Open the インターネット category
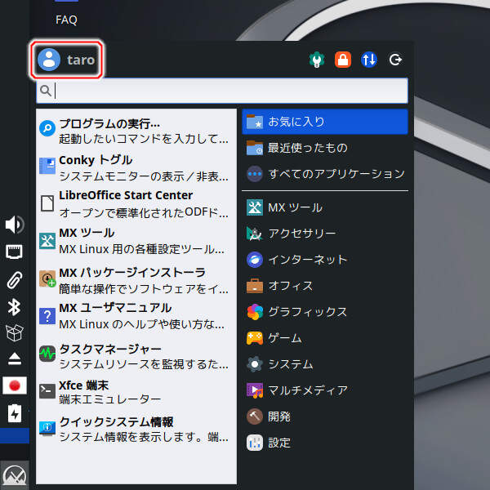Image resolution: width=490 pixels, height=490 pixels. [x=324, y=260]
